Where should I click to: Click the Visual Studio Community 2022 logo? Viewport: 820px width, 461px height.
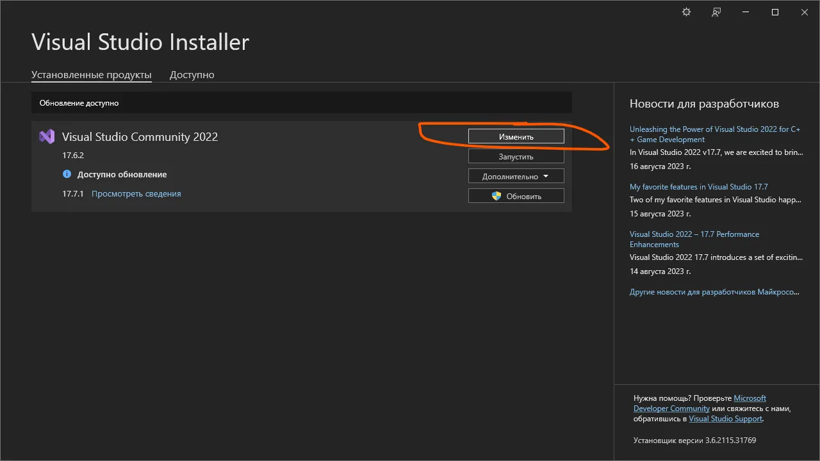click(47, 136)
